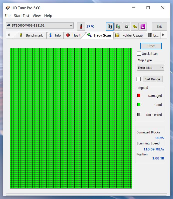Click inside the green error map grid

pyautogui.click(x=71, y=118)
